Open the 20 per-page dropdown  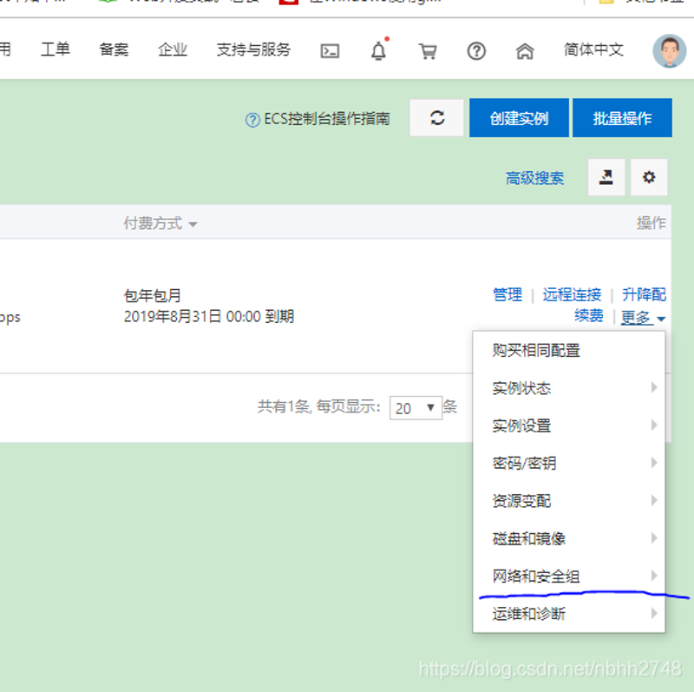[416, 407]
